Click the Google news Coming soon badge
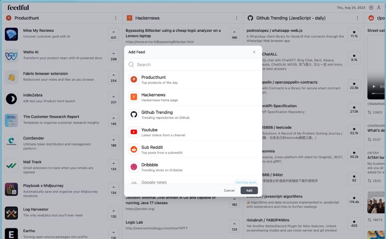Image resolution: width=386 pixels, height=239 pixels. tap(246, 182)
